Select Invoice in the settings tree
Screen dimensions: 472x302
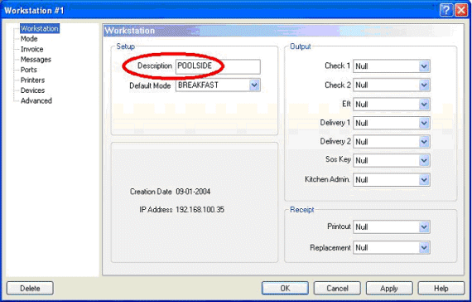[x=31, y=49]
